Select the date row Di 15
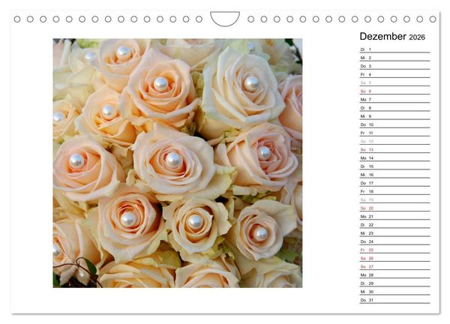 (x=395, y=166)
